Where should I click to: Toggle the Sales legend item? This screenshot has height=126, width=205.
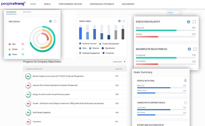click(x=83, y=48)
